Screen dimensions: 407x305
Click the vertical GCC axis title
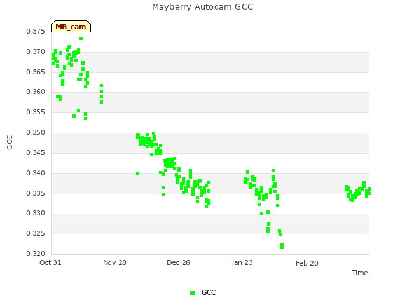pos(10,142)
